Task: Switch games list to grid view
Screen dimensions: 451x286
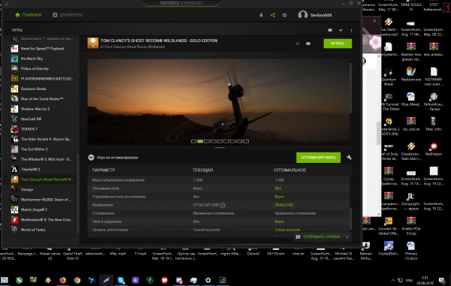Action: (x=330, y=30)
